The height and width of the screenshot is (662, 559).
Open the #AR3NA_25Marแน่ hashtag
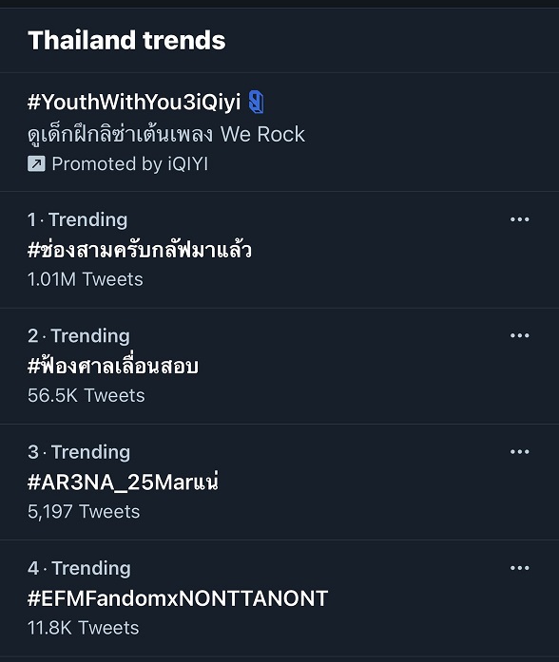pos(123,482)
